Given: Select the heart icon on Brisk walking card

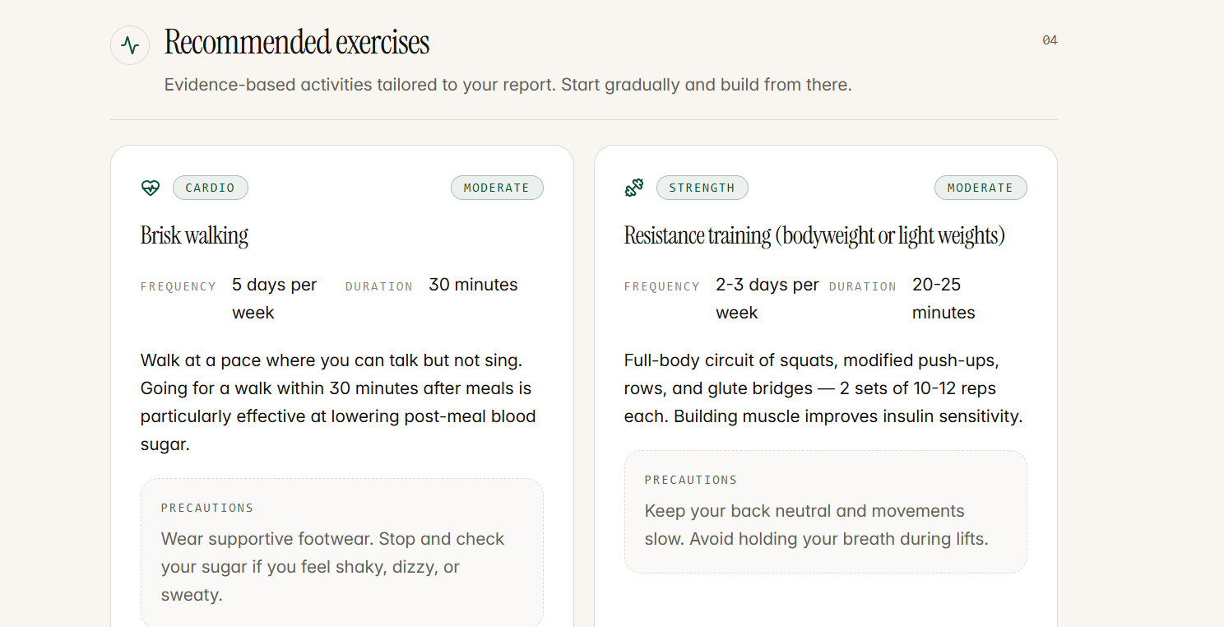Looking at the screenshot, I should [x=151, y=188].
